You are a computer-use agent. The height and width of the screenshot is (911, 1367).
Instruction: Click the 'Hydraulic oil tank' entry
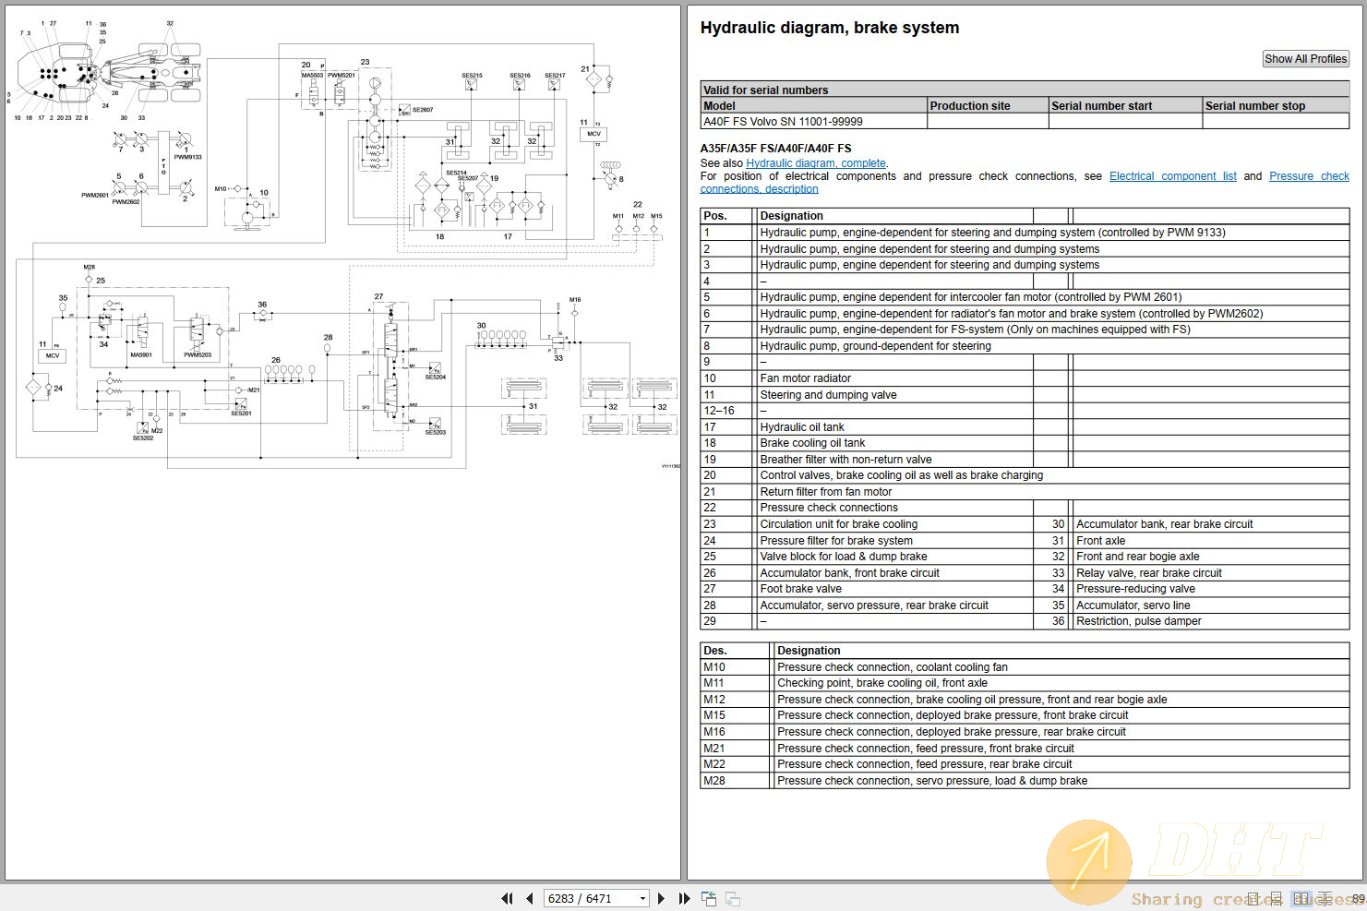[x=801, y=427]
